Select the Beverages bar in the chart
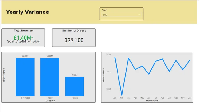Viewport: 199px width, 112px height. (x=25, y=77)
